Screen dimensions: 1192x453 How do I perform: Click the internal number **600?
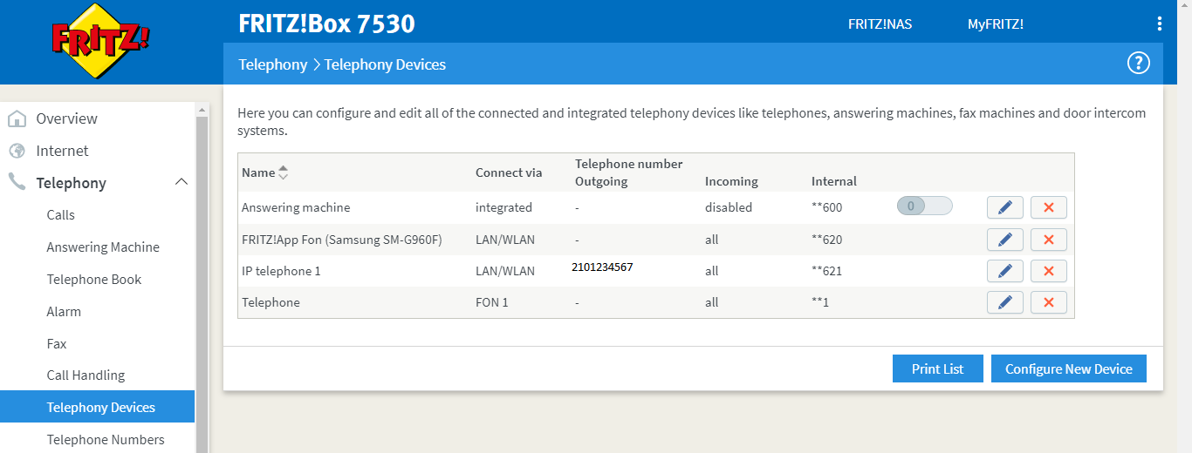[827, 207]
